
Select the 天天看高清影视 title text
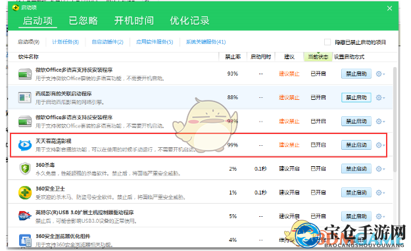[53, 141]
